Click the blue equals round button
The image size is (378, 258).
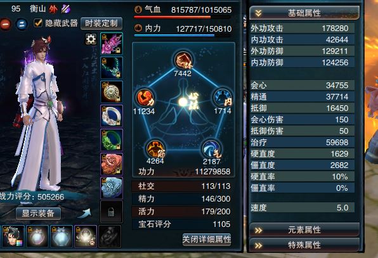click(x=22, y=24)
